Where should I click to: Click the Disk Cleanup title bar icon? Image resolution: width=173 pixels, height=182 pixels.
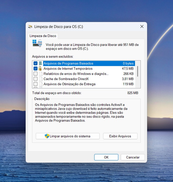[x=30, y=26]
